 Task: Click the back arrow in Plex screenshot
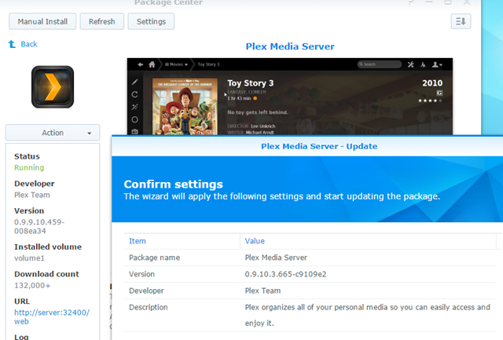pos(140,64)
